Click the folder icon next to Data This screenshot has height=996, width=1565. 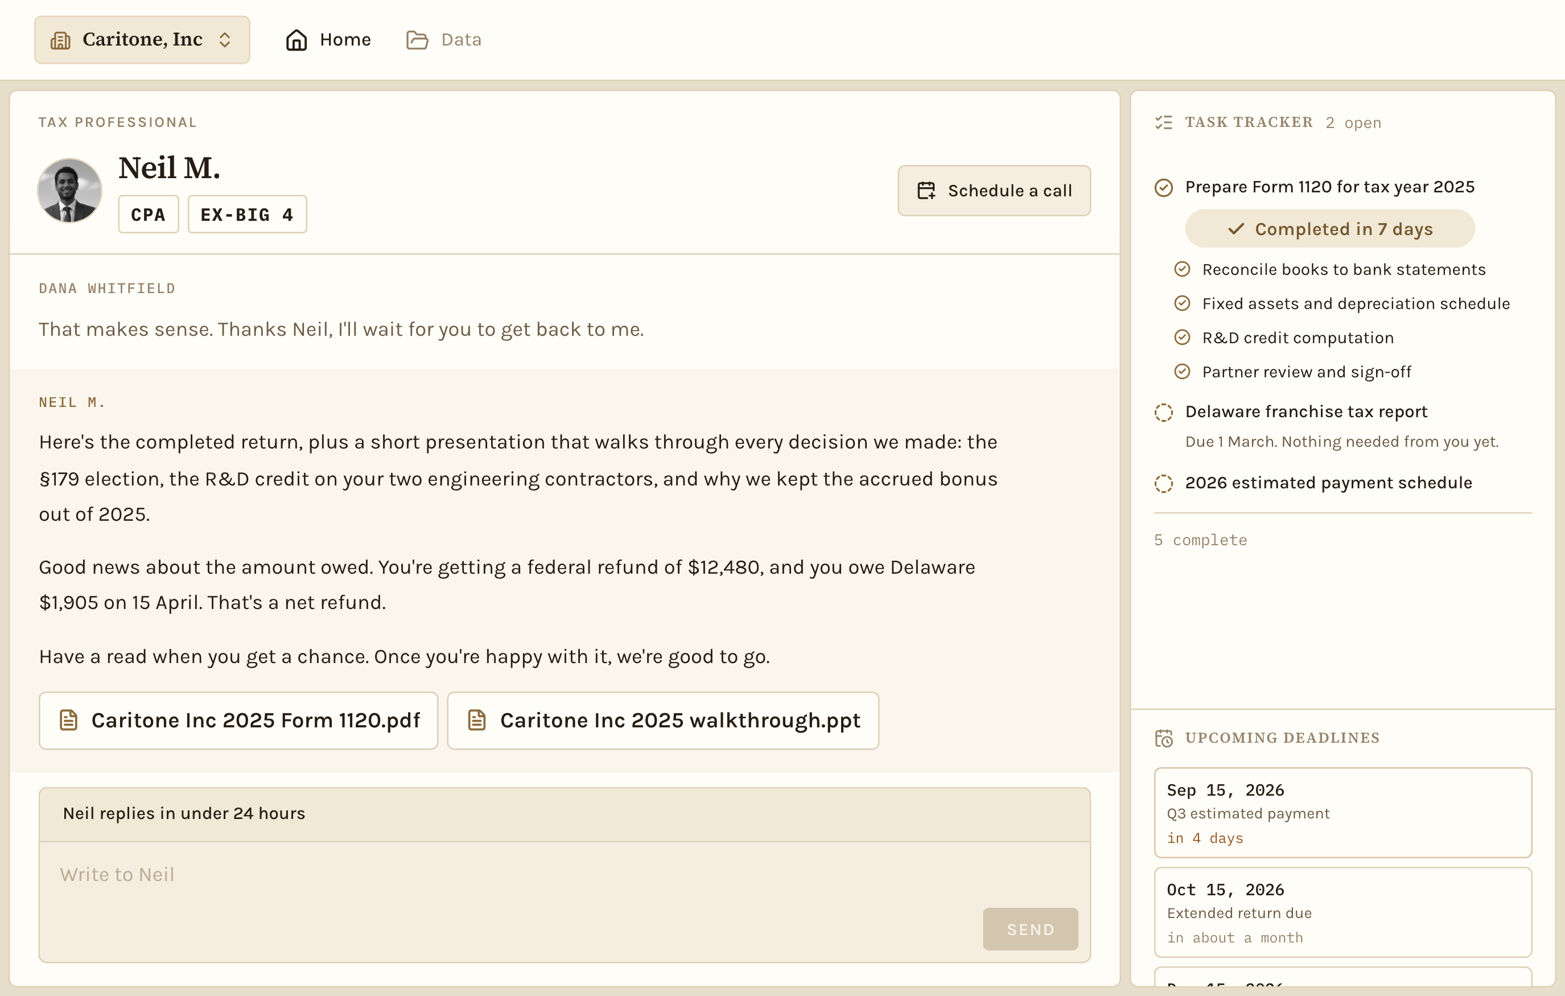(417, 40)
